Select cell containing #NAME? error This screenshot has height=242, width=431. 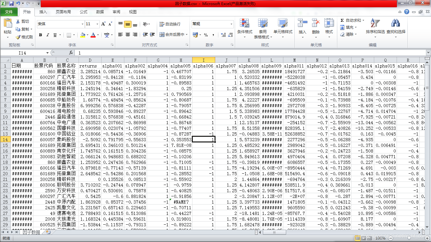181,202
